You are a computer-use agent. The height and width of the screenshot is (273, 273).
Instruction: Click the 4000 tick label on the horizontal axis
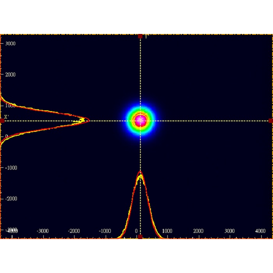pos(261,231)
